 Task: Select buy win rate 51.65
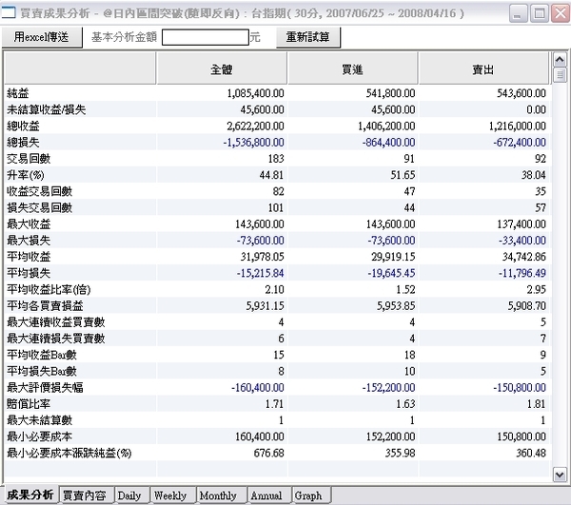pos(403,175)
